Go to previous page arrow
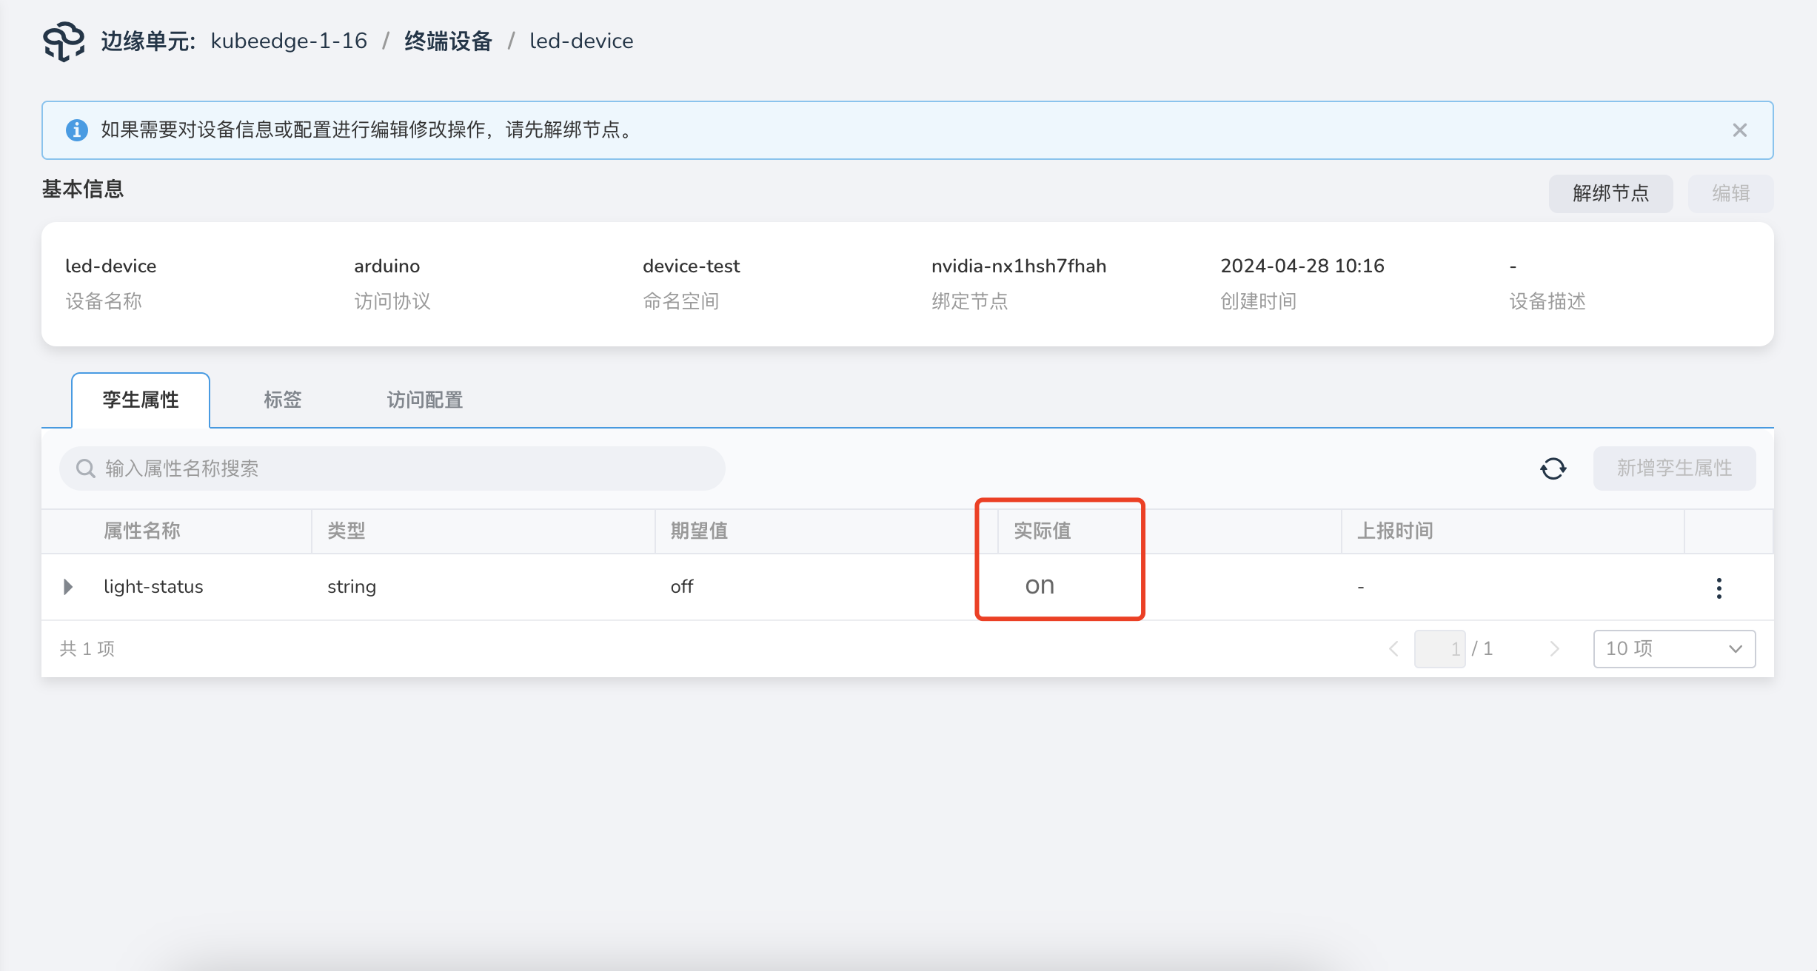 pos(1393,649)
